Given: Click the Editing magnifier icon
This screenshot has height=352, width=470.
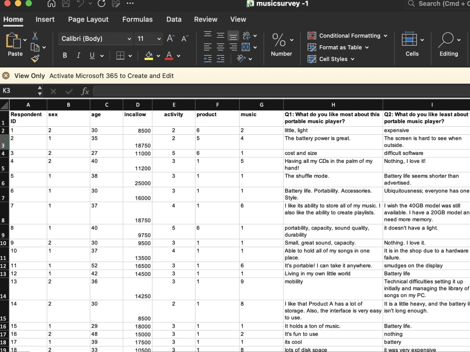Looking at the screenshot, I should tap(446, 40).
